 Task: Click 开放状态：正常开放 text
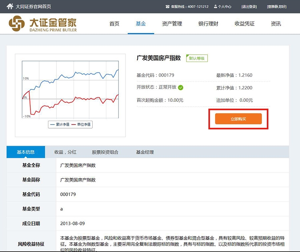156,87
